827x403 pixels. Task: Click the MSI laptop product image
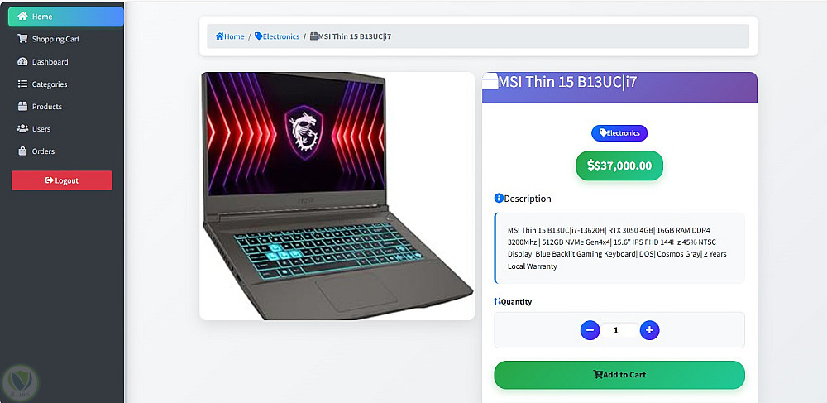337,195
